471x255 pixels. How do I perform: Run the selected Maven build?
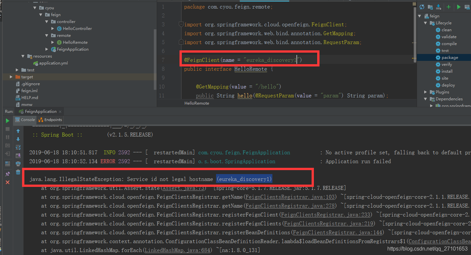click(x=459, y=7)
